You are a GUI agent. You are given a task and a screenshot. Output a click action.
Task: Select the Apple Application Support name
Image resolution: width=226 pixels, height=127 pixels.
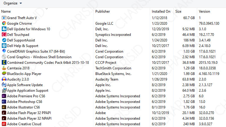click(28, 91)
